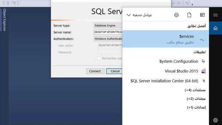
Task: Launch Visual Studio 2015 result
Action: tap(165, 71)
